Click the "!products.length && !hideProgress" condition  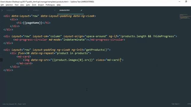pos(147,36)
